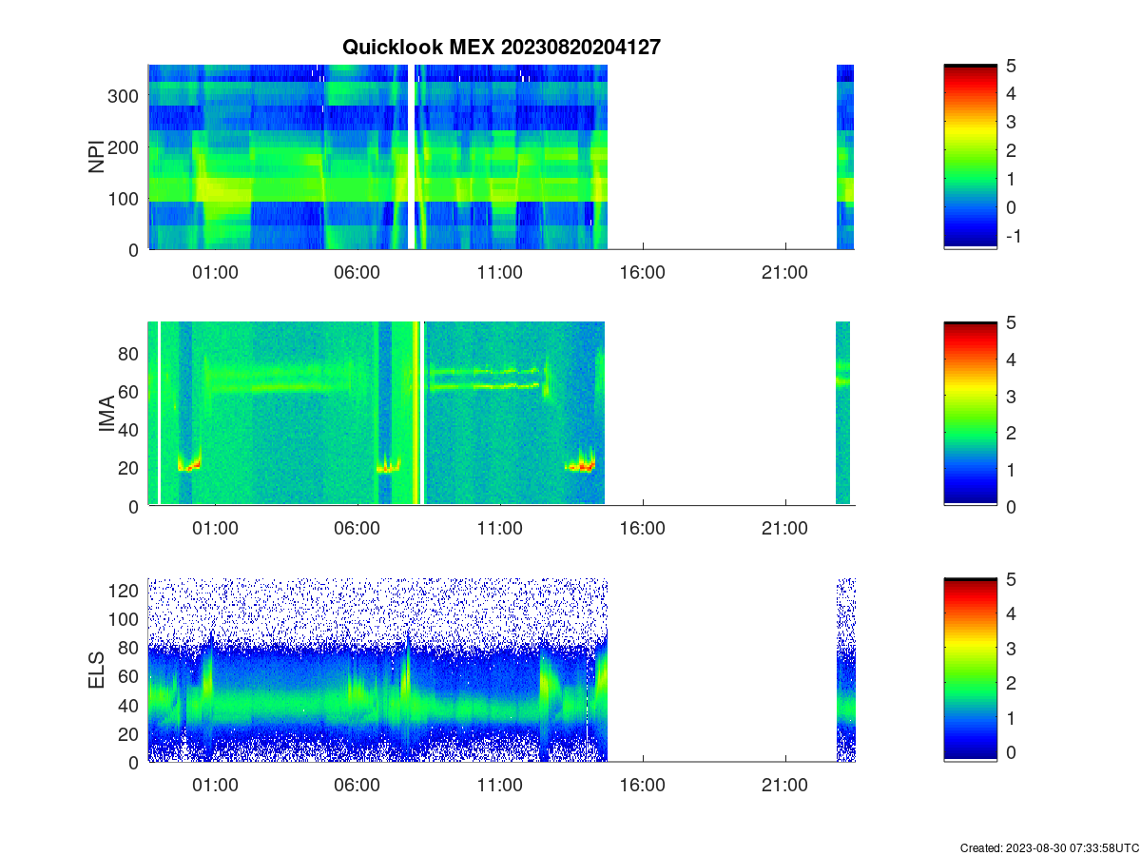Click the IMA spectrogram plot area
This screenshot has height=856, width=1141.
tap(501, 414)
